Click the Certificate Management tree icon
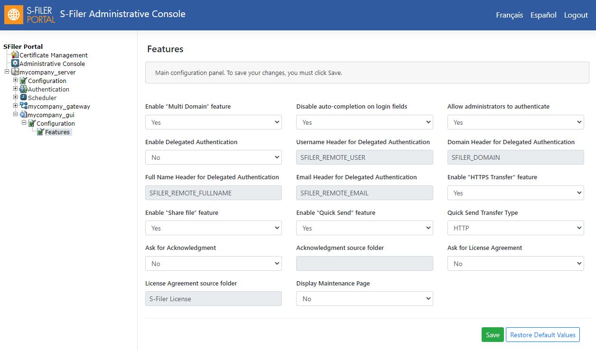 [15, 55]
